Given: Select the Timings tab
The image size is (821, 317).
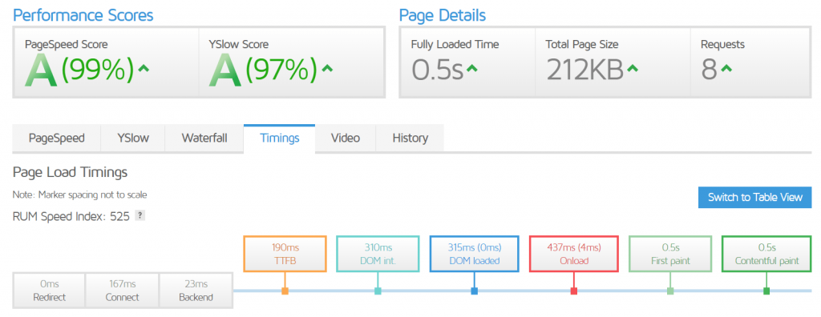Looking at the screenshot, I should [x=280, y=138].
